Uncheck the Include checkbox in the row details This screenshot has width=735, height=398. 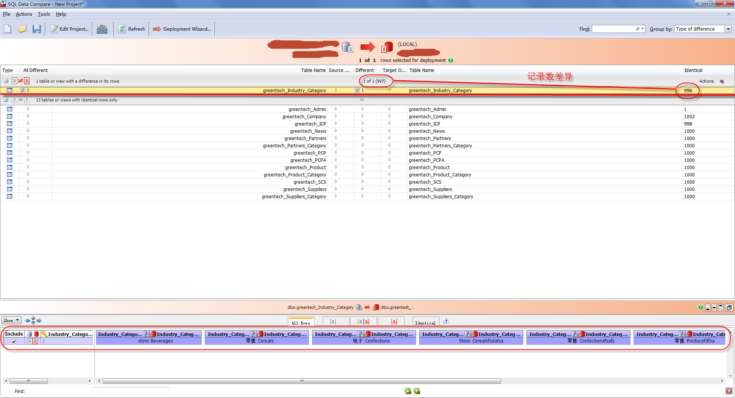click(x=14, y=341)
